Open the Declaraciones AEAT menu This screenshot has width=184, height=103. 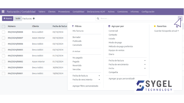pos(96,12)
